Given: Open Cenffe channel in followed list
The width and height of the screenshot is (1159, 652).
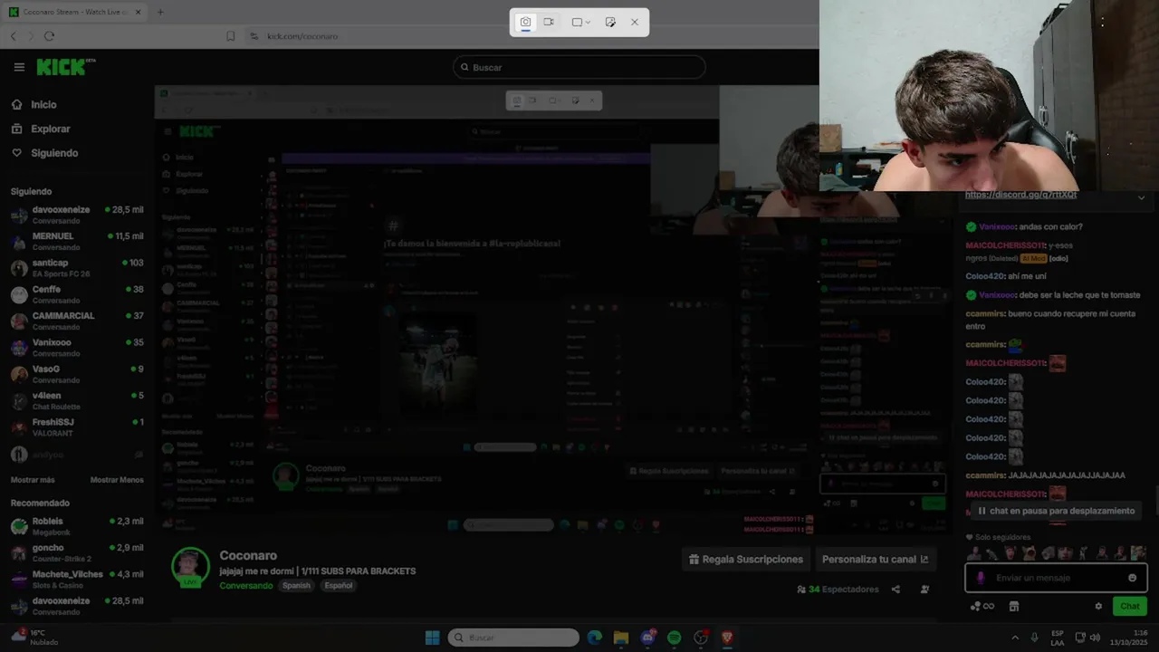Looking at the screenshot, I should tap(76, 294).
